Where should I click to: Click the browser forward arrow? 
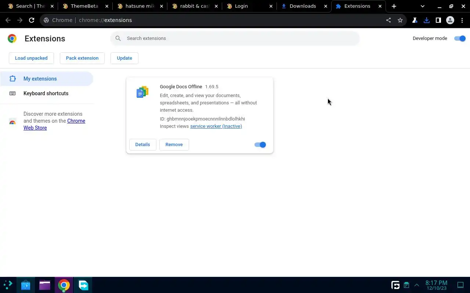pos(20,20)
